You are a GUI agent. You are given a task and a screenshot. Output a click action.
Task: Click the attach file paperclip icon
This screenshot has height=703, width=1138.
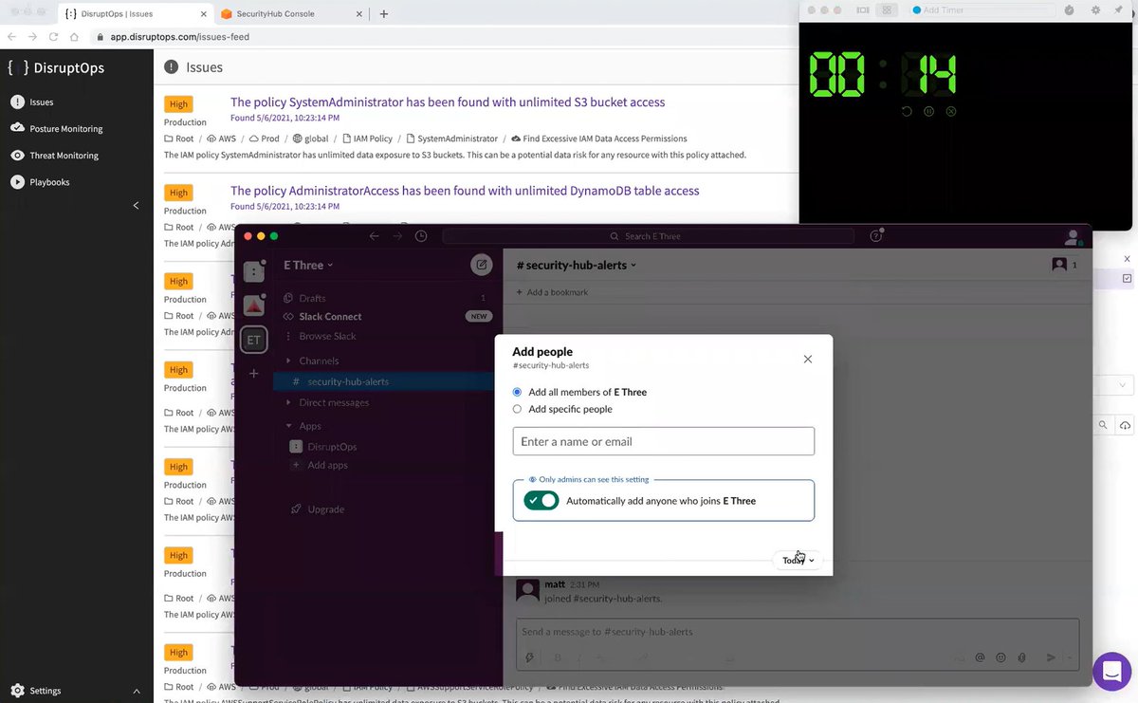coord(1021,657)
